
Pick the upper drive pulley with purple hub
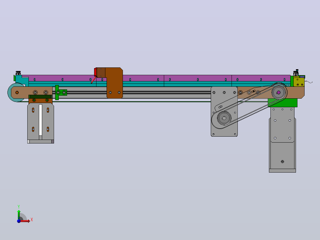pyautogui.click(x=278, y=92)
